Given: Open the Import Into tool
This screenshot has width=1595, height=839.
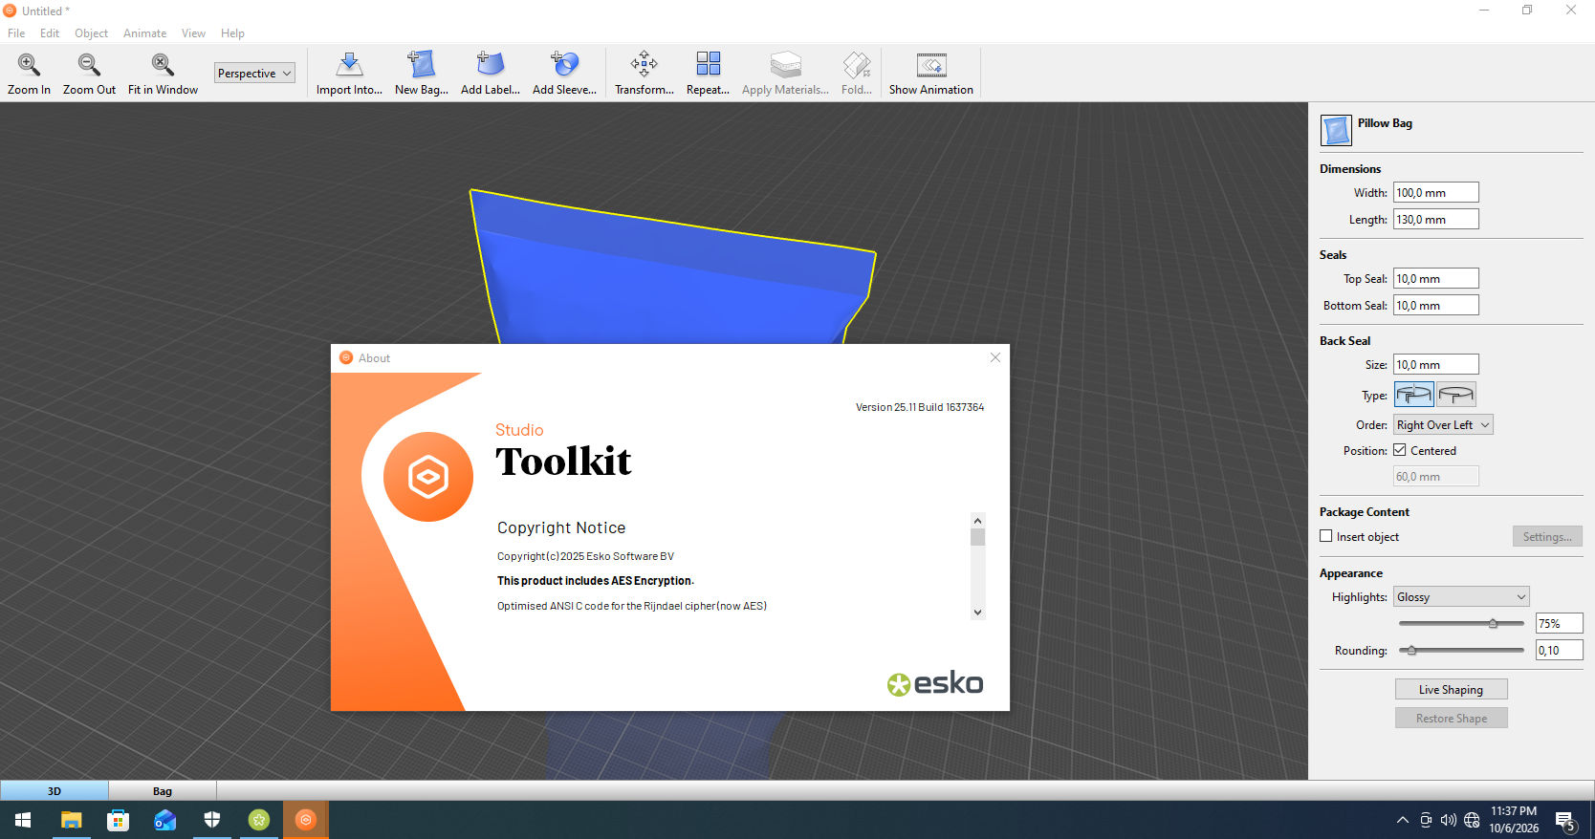Looking at the screenshot, I should (349, 75).
